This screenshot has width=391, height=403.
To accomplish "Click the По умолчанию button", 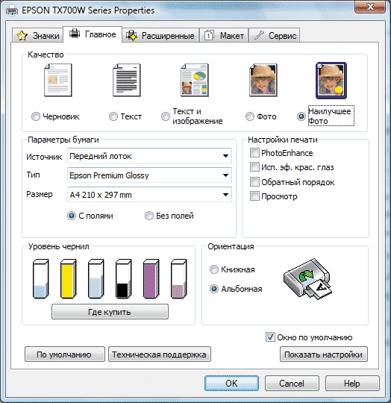I will pyautogui.click(x=65, y=354).
